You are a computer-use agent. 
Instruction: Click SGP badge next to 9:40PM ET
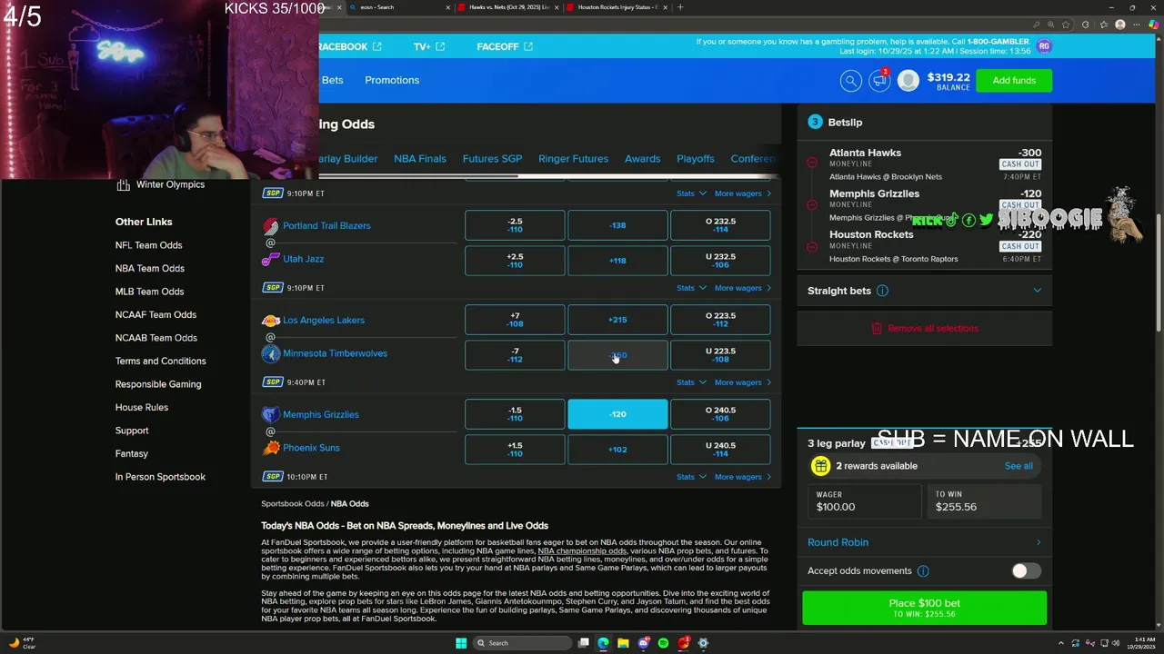pos(272,382)
